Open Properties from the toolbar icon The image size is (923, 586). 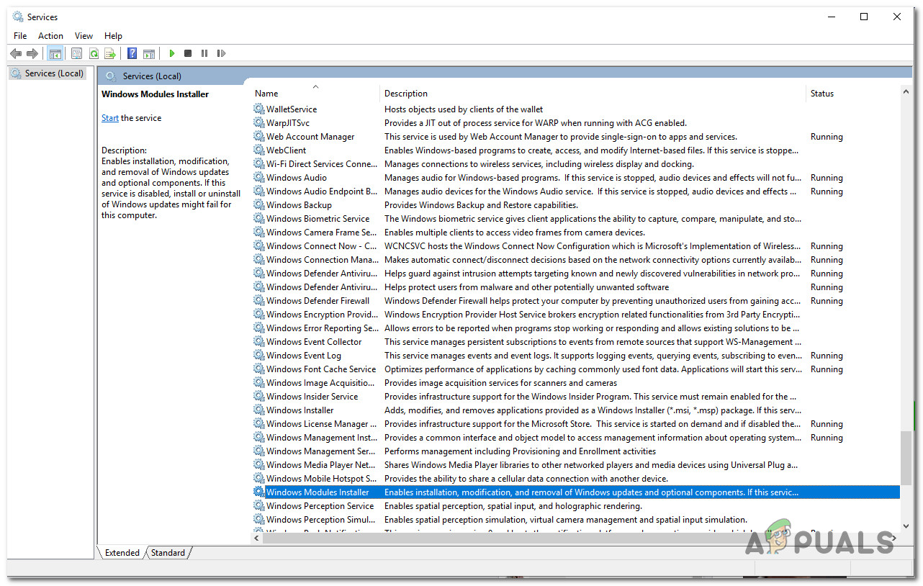(77, 53)
